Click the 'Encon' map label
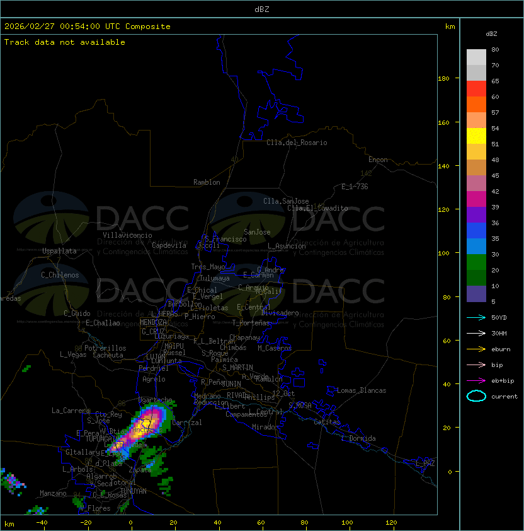Screen dimensions: 524x531 coord(378,160)
